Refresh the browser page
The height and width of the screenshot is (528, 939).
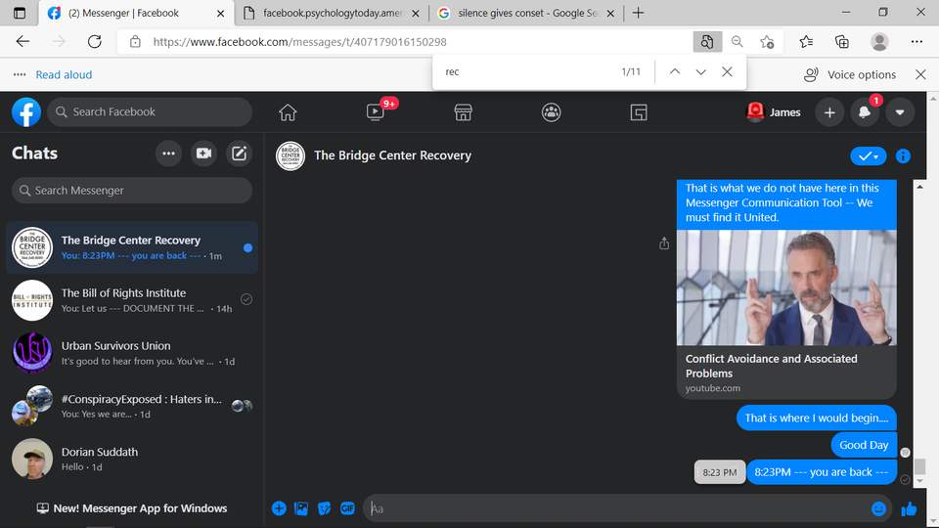click(x=95, y=41)
